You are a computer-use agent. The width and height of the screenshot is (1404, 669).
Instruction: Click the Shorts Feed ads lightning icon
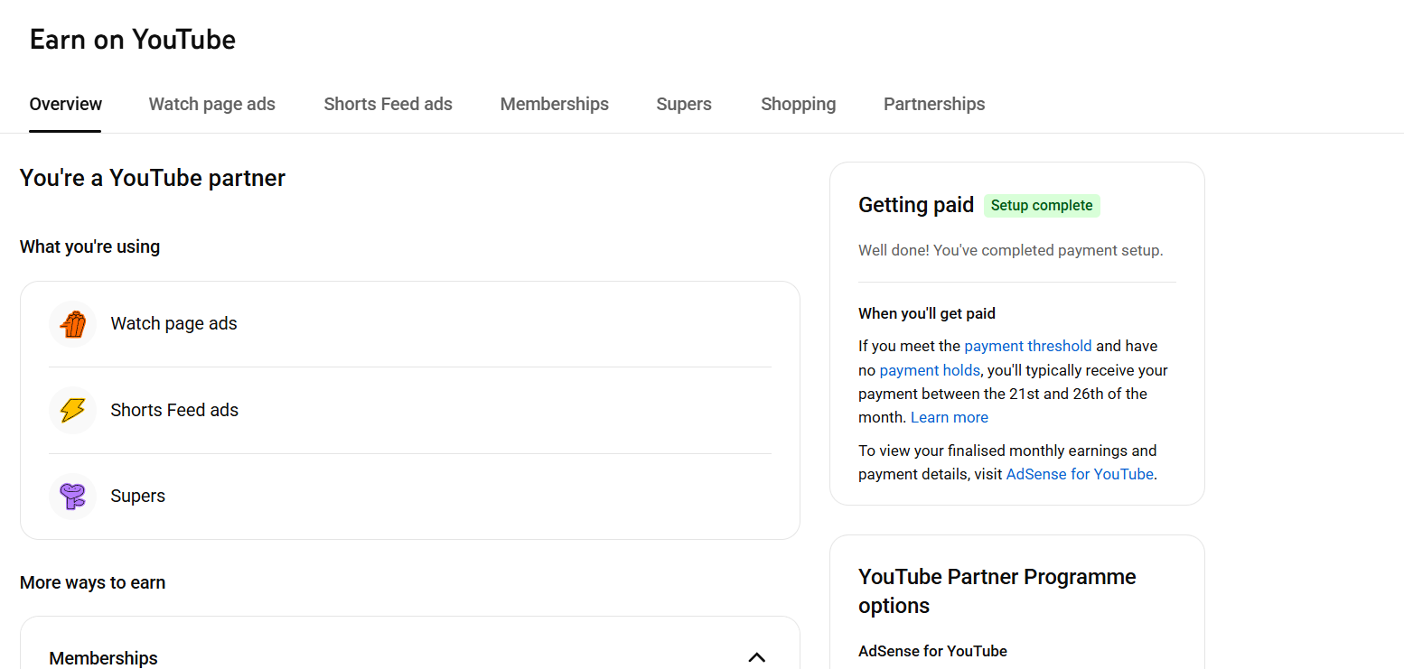pyautogui.click(x=72, y=410)
